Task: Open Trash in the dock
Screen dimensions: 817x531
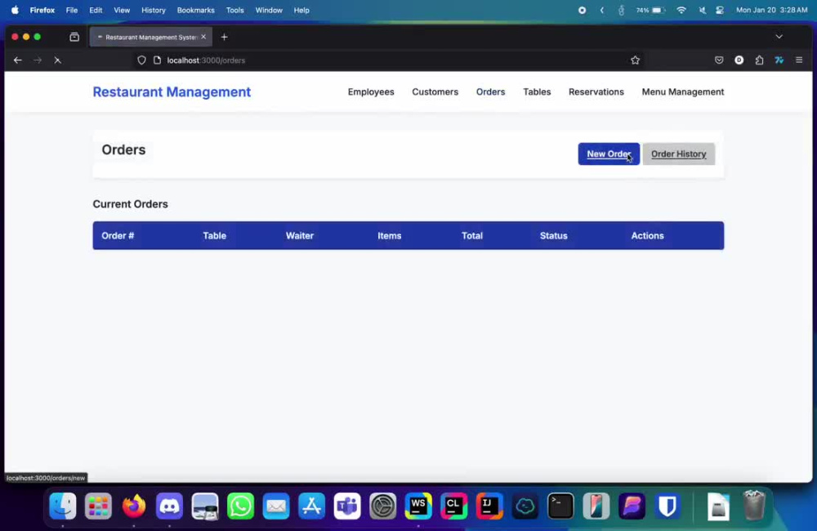Action: click(x=753, y=505)
